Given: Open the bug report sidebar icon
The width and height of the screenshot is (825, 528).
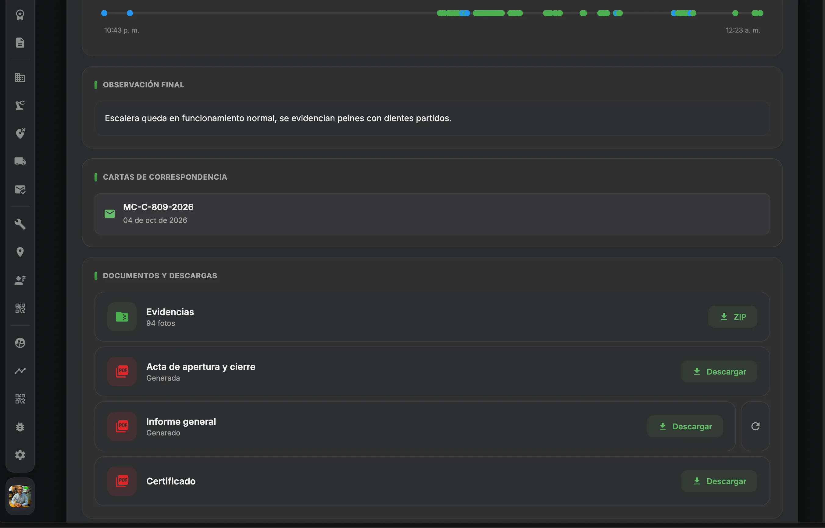Looking at the screenshot, I should coord(20,427).
